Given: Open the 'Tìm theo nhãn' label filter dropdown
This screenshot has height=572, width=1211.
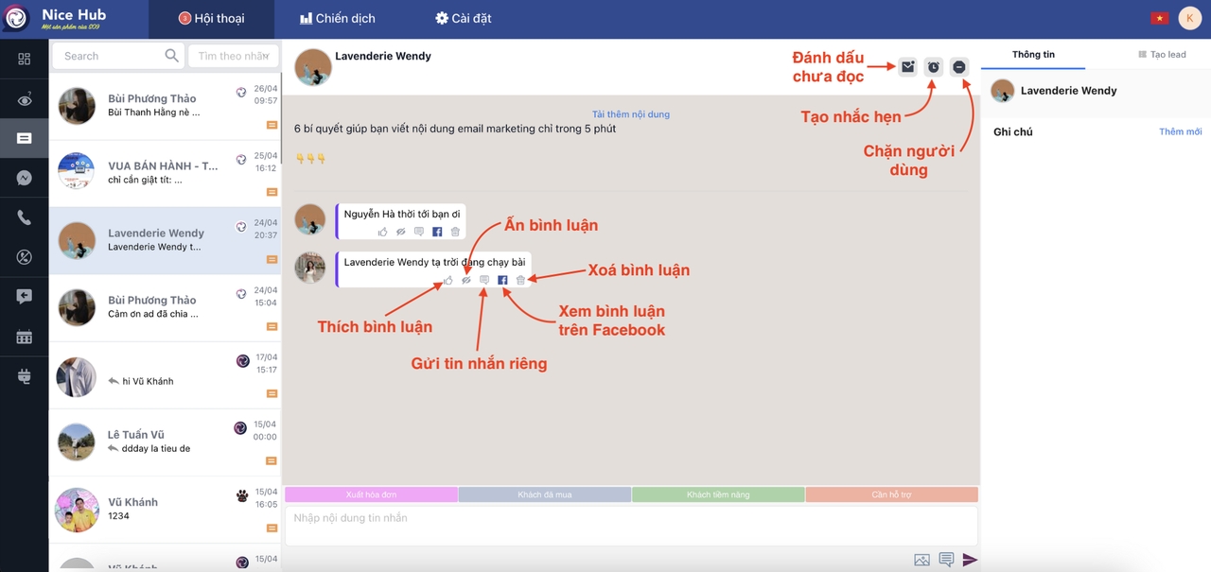Looking at the screenshot, I should coord(234,56).
